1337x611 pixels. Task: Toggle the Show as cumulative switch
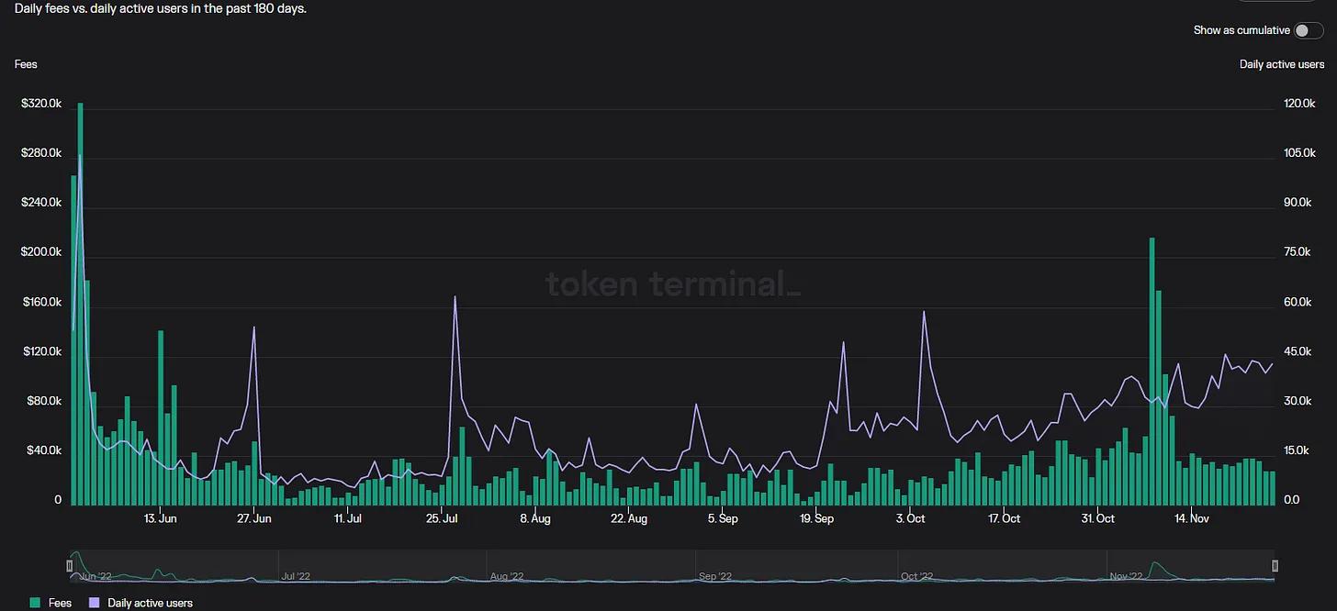coord(1308,30)
